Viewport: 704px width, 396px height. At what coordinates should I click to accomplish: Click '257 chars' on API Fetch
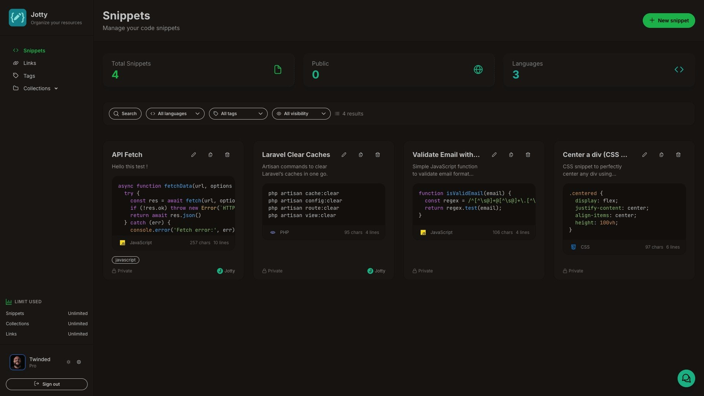[200, 243]
